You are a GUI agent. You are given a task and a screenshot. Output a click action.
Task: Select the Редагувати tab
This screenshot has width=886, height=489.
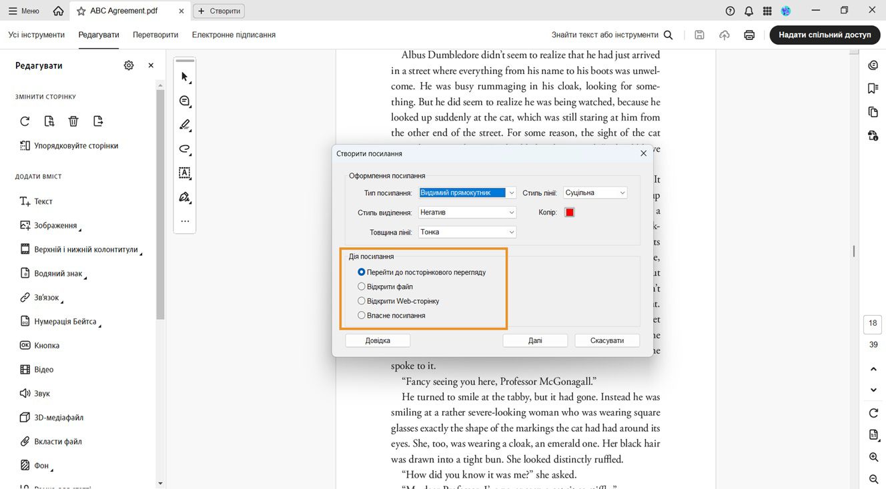[99, 35]
